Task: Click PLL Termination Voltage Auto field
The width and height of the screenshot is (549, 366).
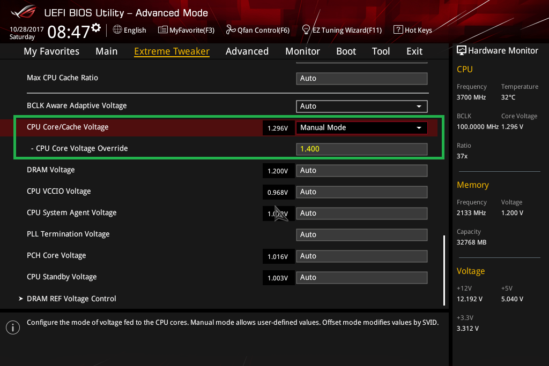Action: point(362,234)
